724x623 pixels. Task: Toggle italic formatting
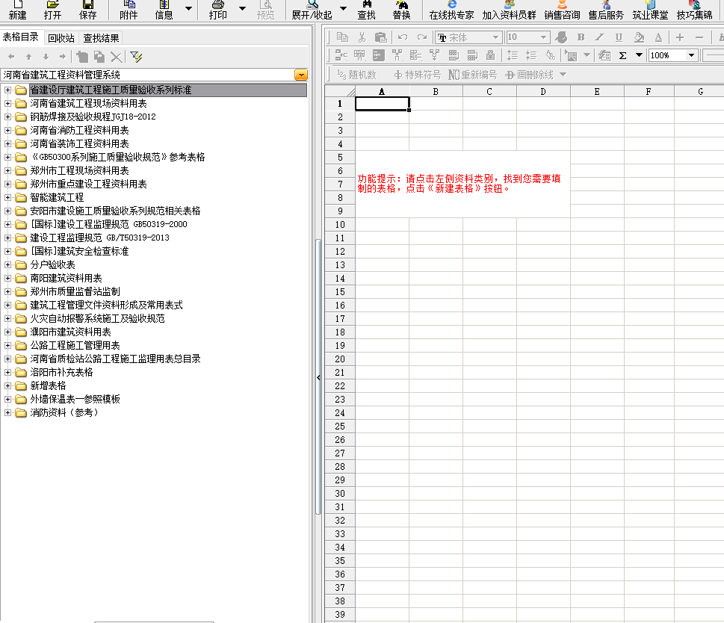click(599, 37)
